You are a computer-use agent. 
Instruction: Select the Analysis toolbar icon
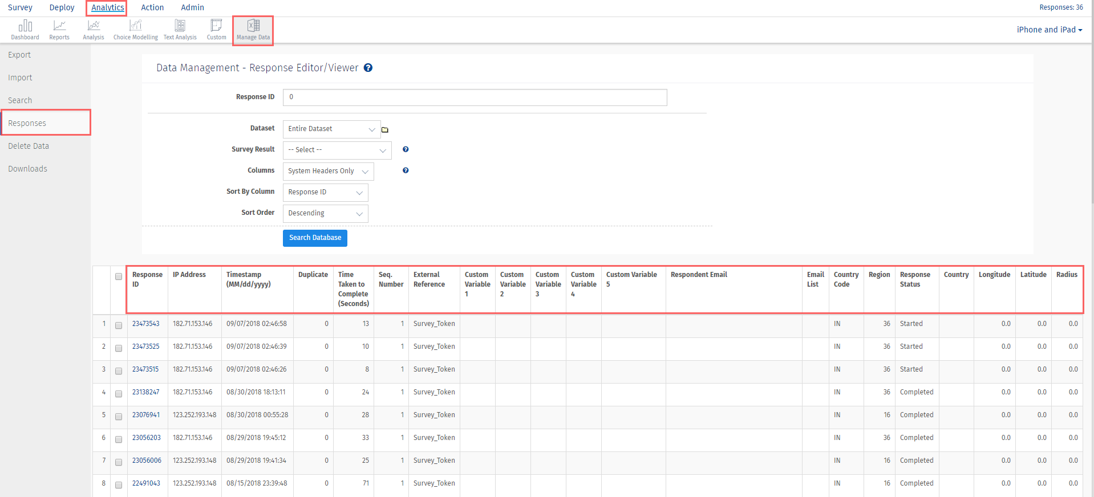(x=94, y=30)
